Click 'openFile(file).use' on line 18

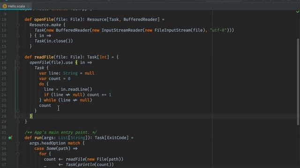tap(51, 63)
